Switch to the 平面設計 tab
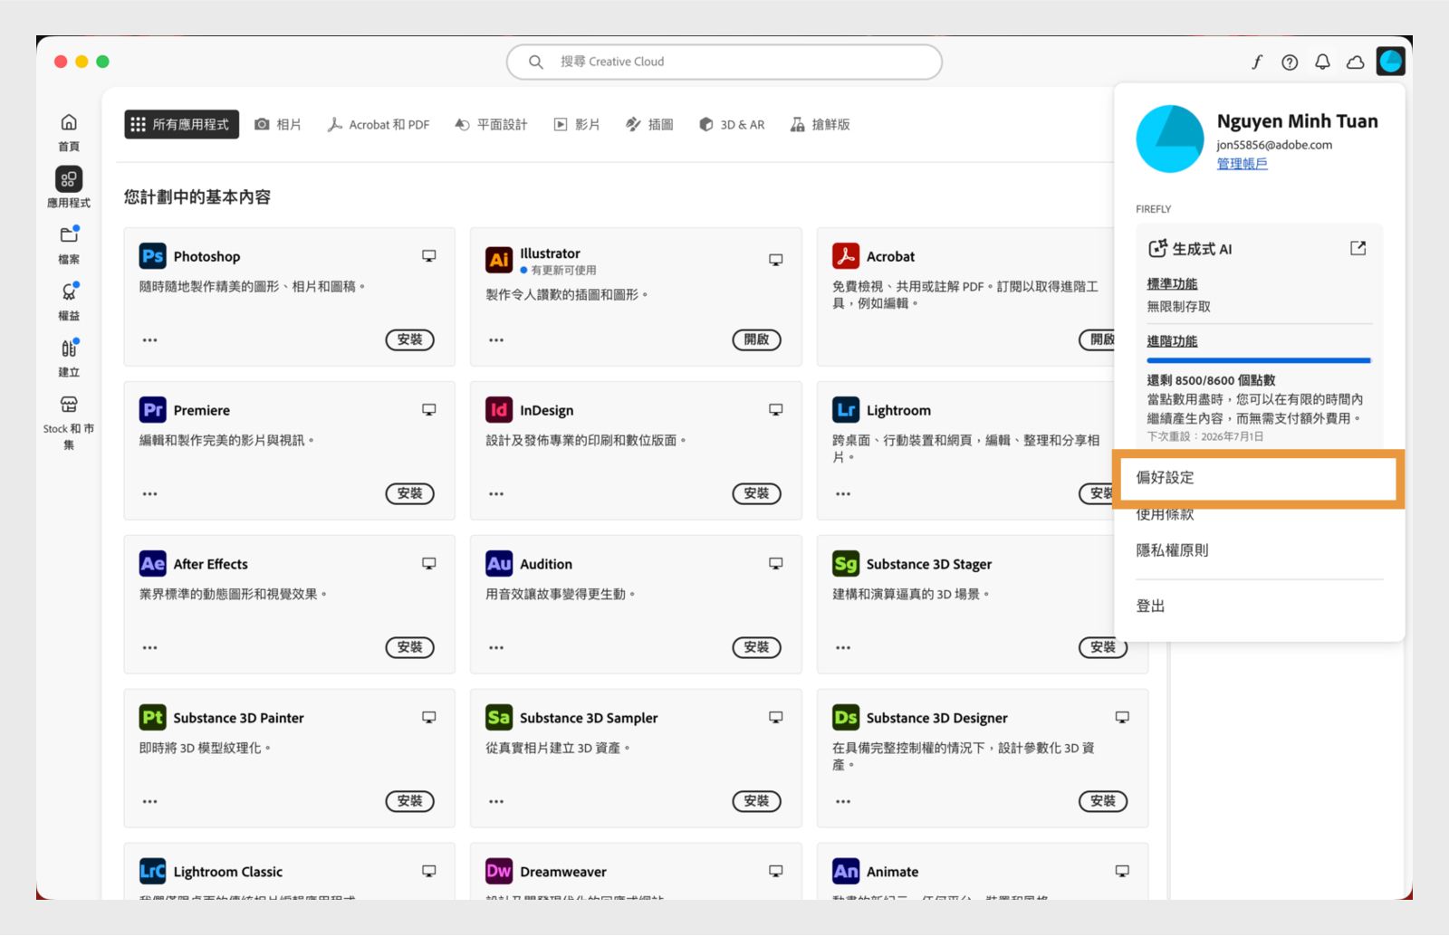 click(491, 125)
